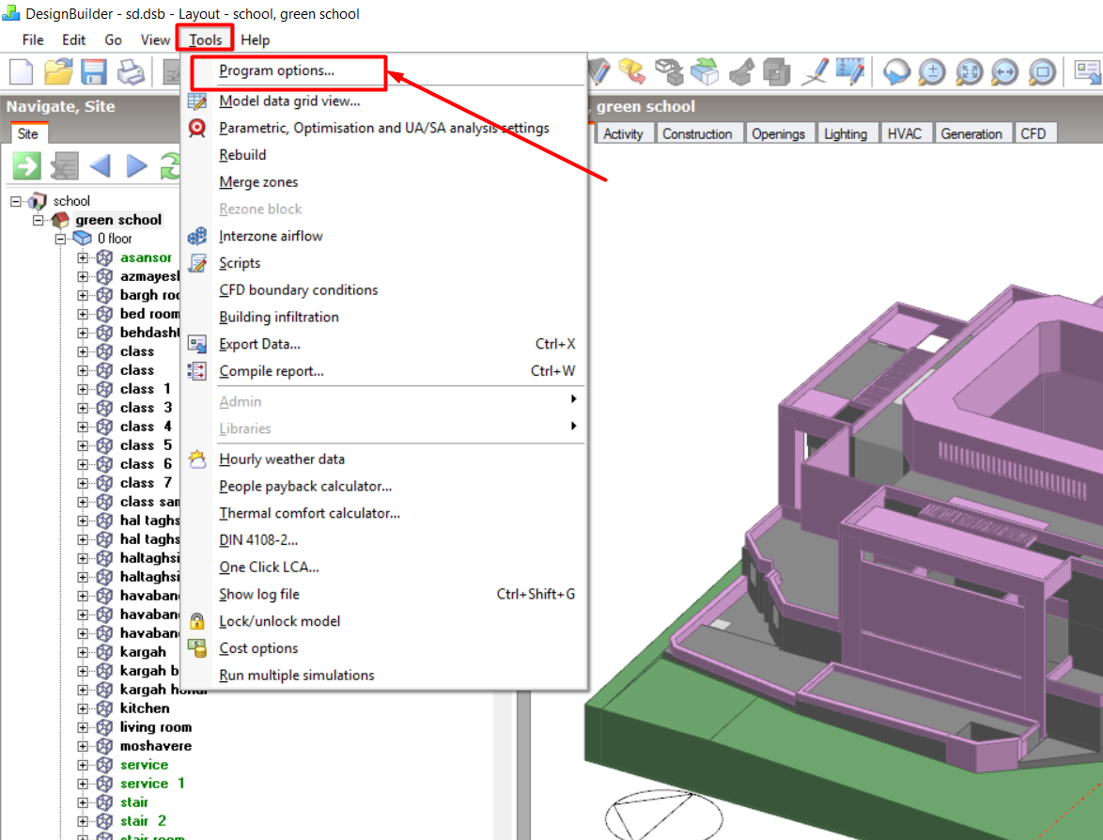The width and height of the screenshot is (1103, 840).
Task: Click the orbit view icon
Action: (896, 71)
